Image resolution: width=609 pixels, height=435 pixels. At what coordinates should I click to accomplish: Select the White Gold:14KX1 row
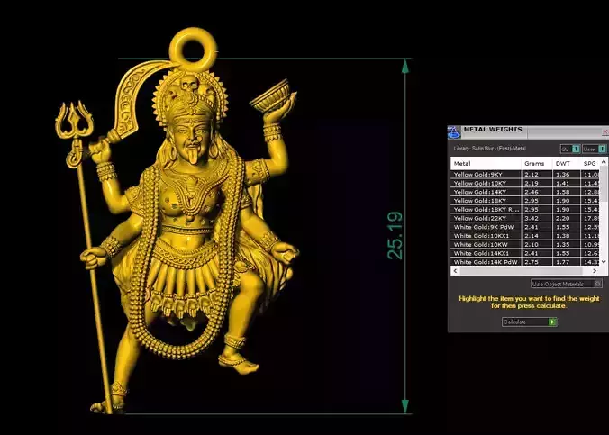tap(525, 253)
